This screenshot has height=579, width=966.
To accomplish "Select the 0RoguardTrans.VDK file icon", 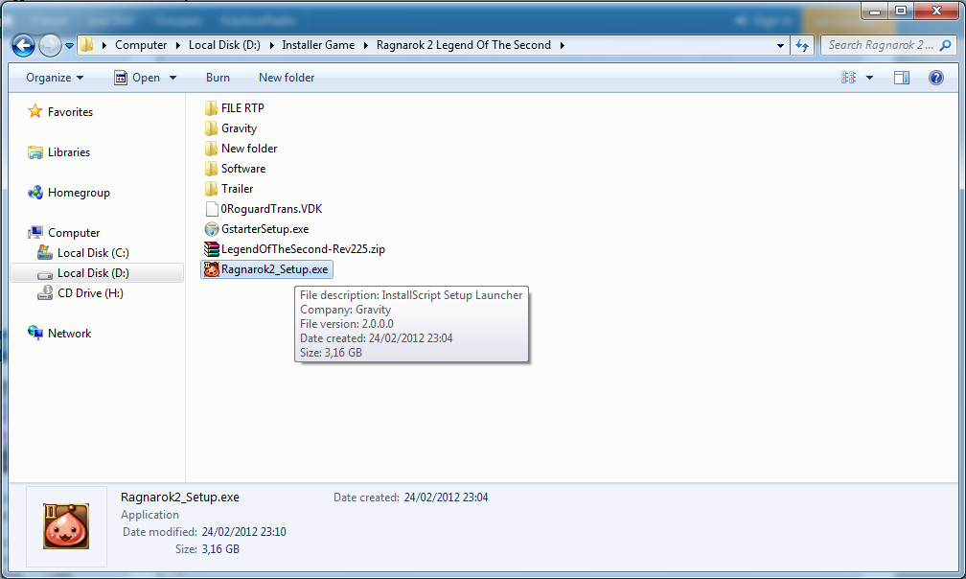I will pyautogui.click(x=211, y=209).
